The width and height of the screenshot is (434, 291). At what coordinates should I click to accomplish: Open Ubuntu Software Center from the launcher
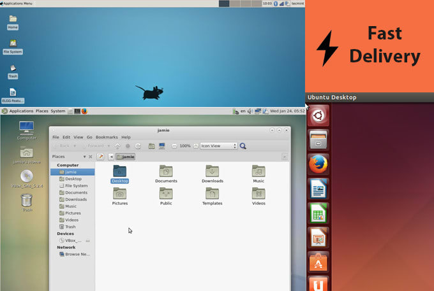coord(318,262)
